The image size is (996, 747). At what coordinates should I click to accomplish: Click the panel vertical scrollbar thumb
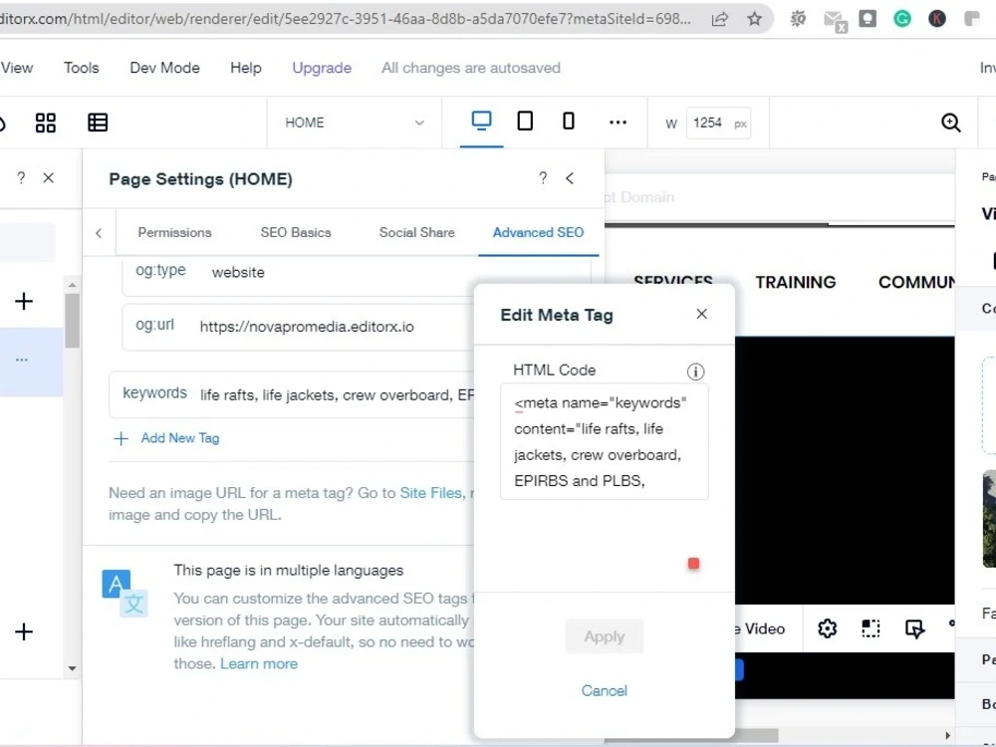tap(73, 320)
